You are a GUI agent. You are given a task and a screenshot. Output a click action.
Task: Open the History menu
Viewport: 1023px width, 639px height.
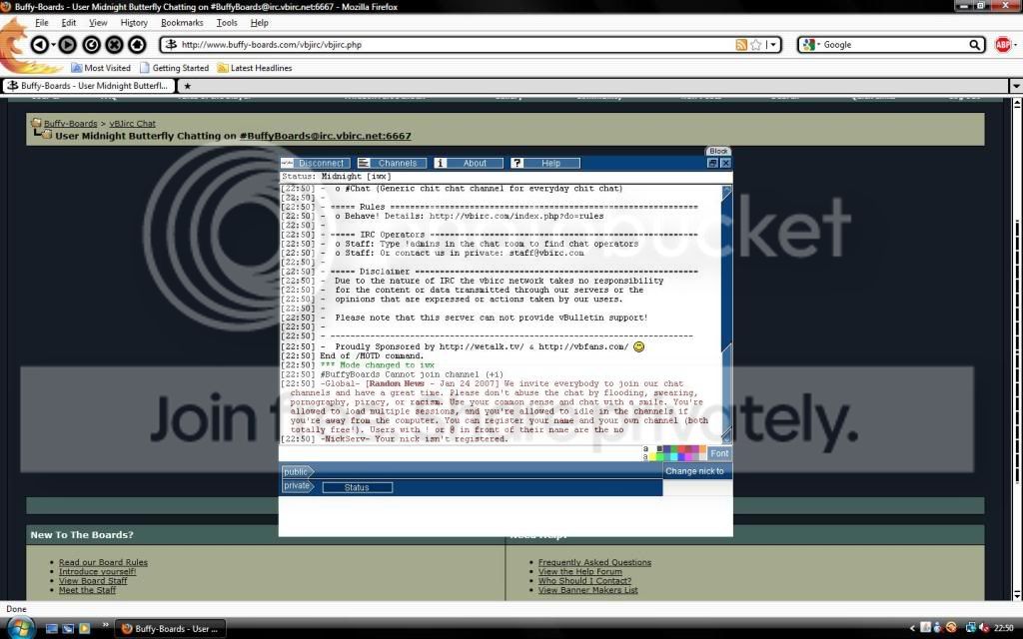pos(134,22)
